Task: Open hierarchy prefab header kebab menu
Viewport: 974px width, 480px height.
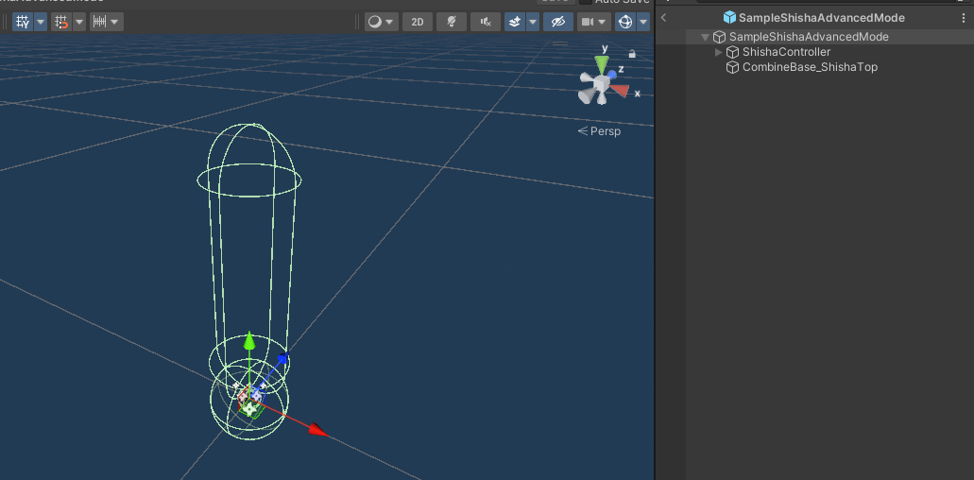Action: (964, 18)
